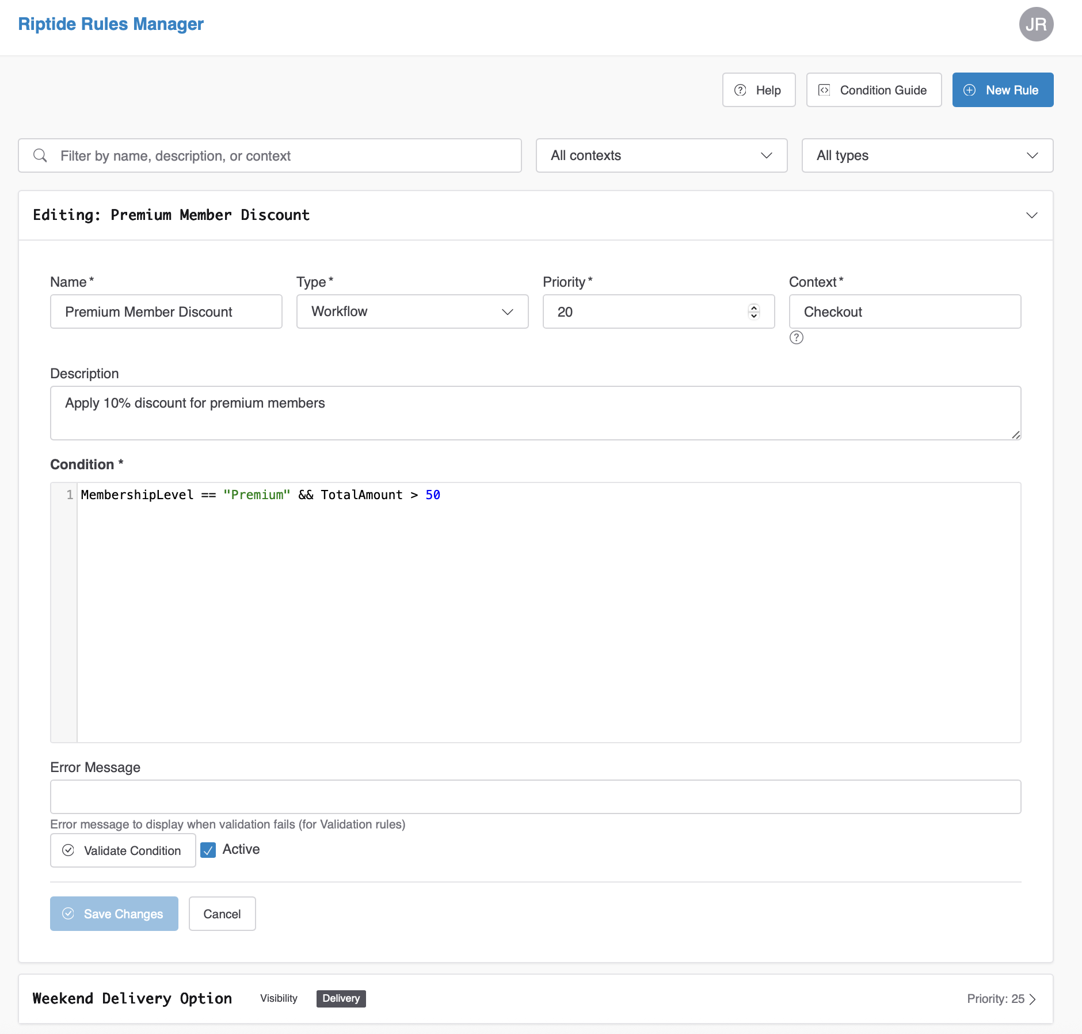The height and width of the screenshot is (1034, 1082).
Task: Click the plus icon on New Rule
Action: pos(970,90)
